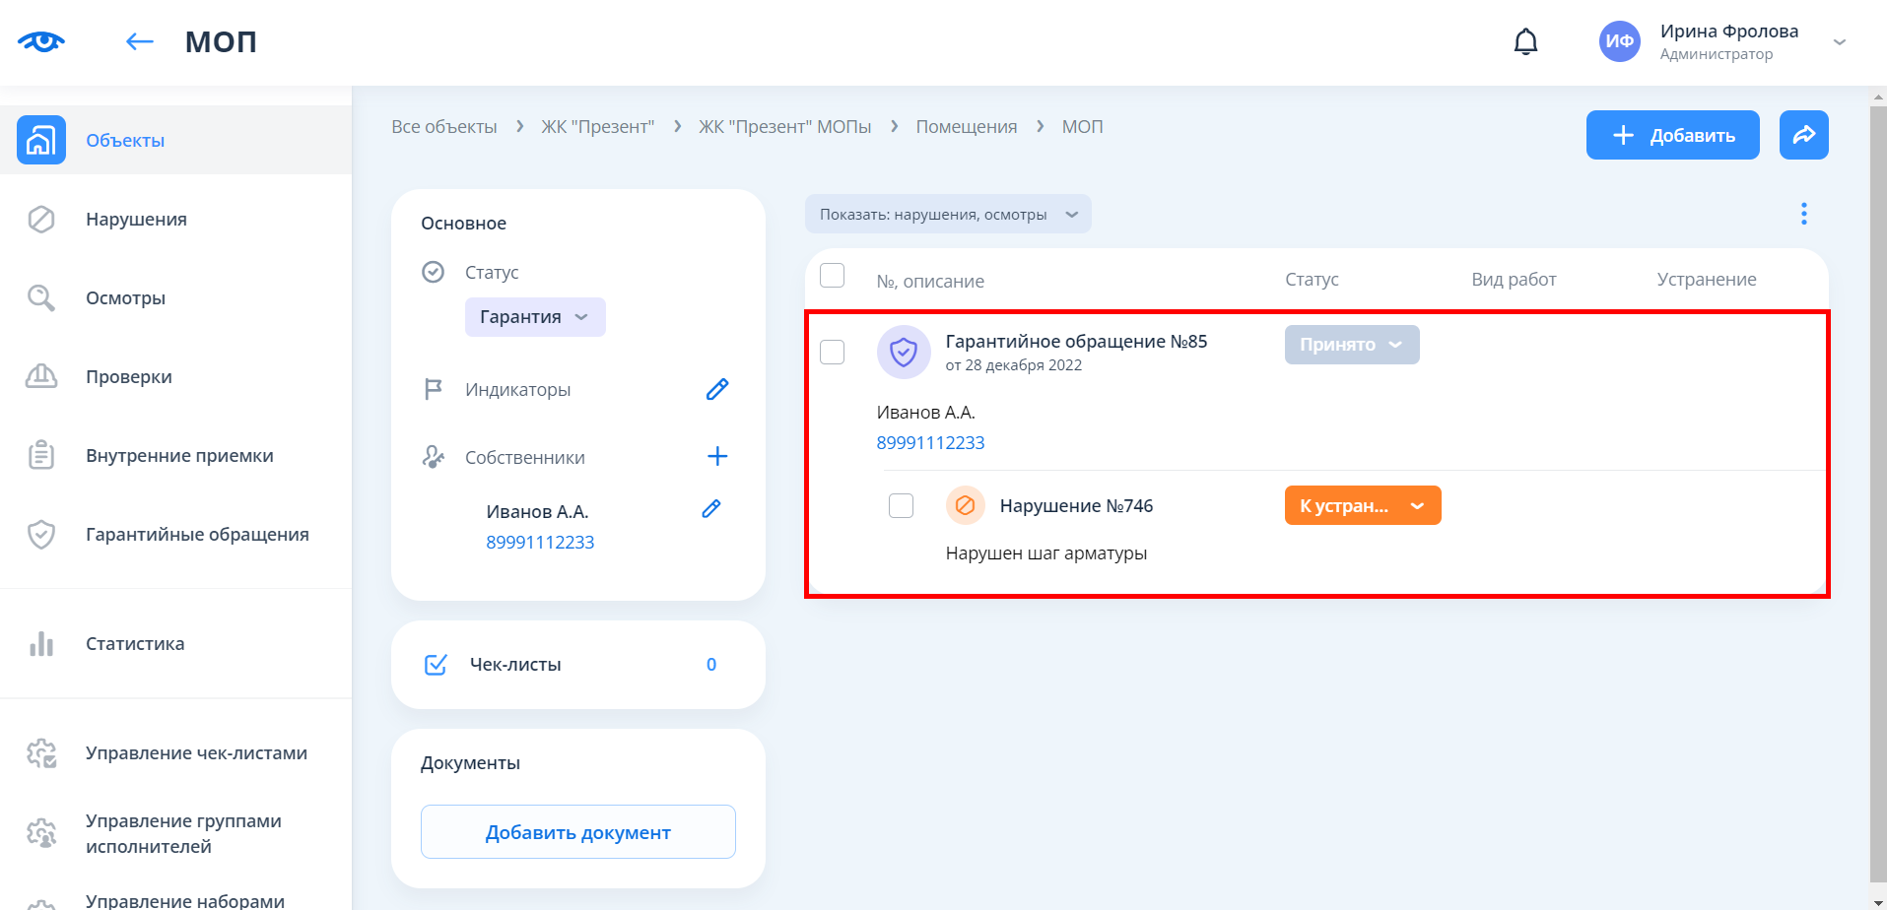This screenshot has height=910, width=1887.
Task: Click the share arrow button
Action: (x=1803, y=135)
